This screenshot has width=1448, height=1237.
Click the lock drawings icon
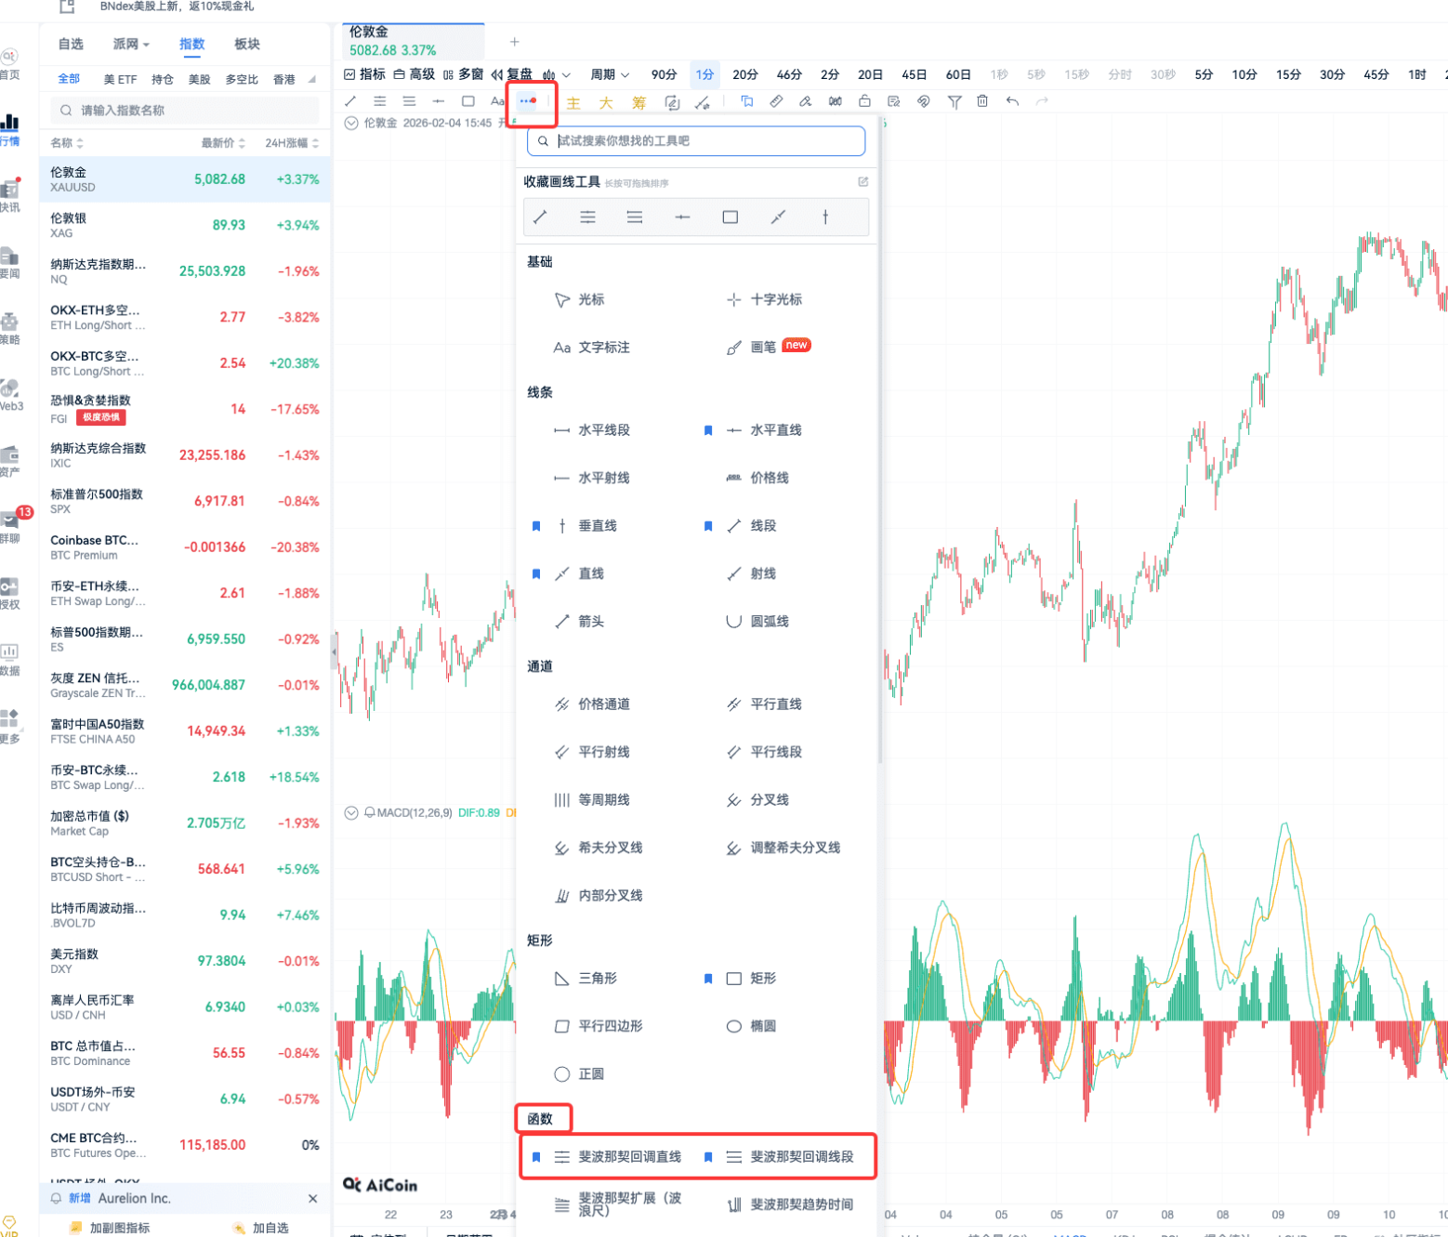[x=864, y=101]
